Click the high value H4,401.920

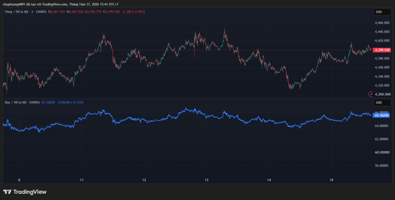tap(75, 12)
